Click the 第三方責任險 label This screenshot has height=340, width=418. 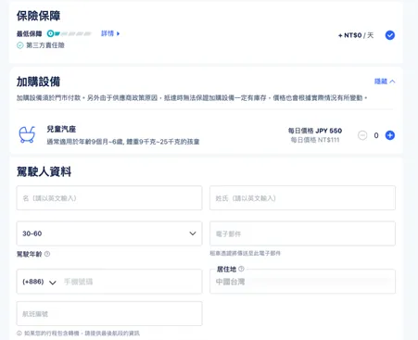pyautogui.click(x=45, y=45)
